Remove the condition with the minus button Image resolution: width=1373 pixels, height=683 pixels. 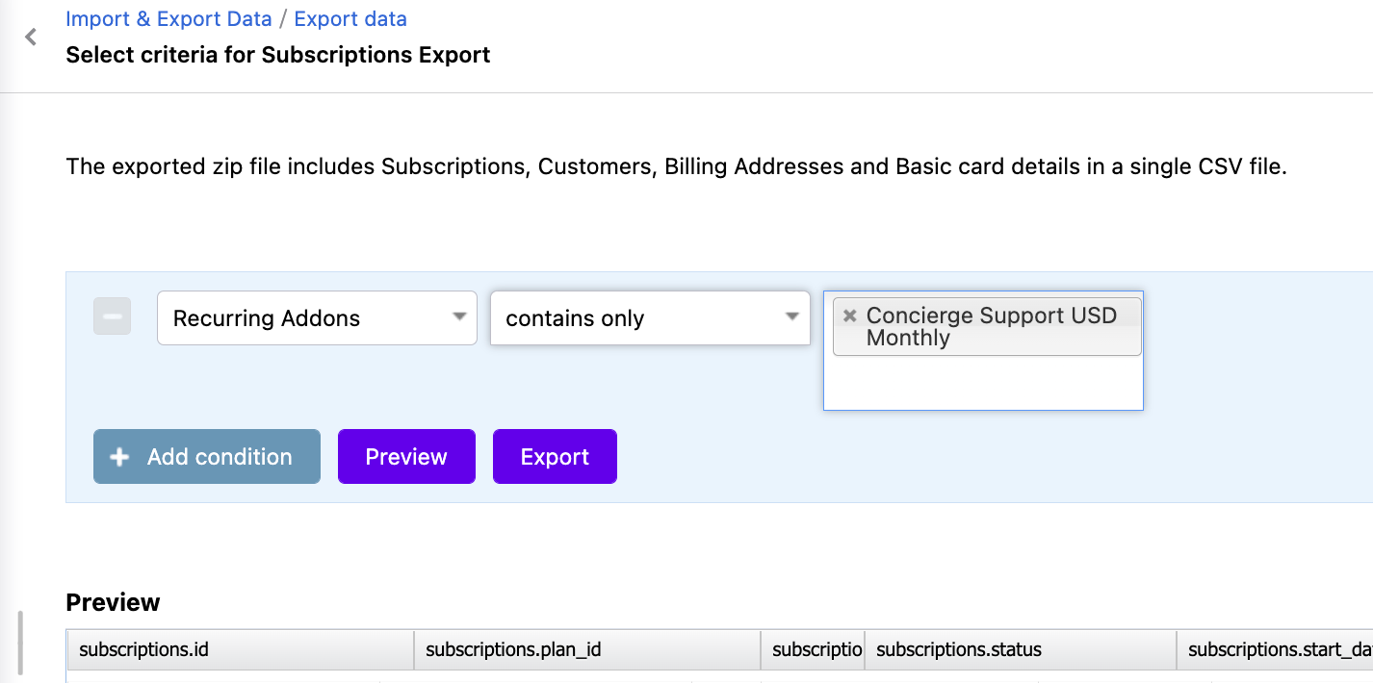112,316
